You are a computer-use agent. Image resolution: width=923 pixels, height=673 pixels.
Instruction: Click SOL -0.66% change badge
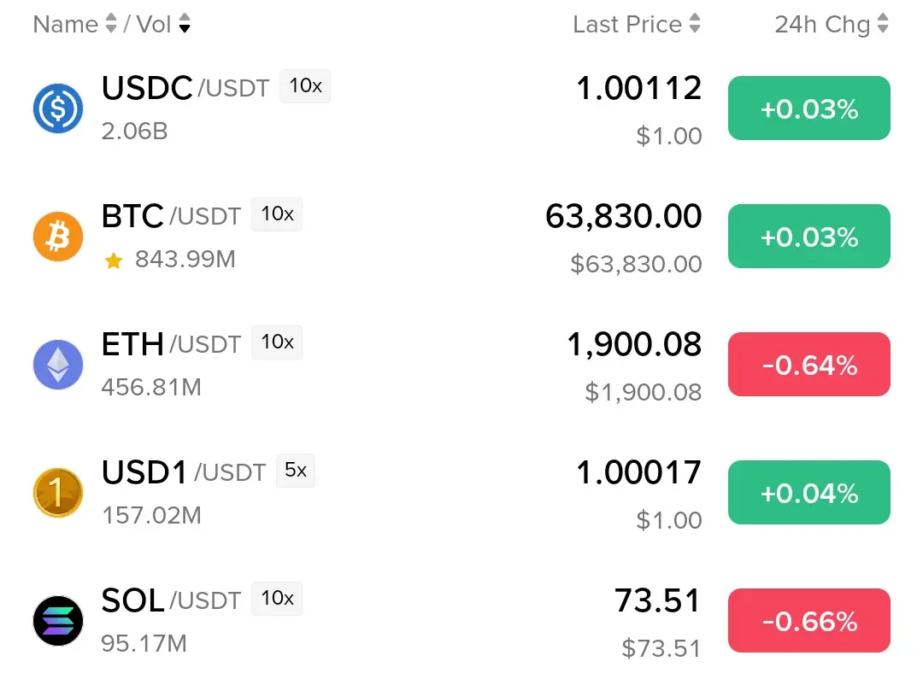pyautogui.click(x=808, y=621)
